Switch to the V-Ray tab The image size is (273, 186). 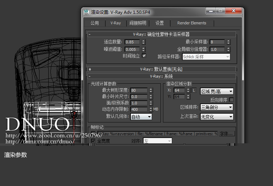[116, 23]
